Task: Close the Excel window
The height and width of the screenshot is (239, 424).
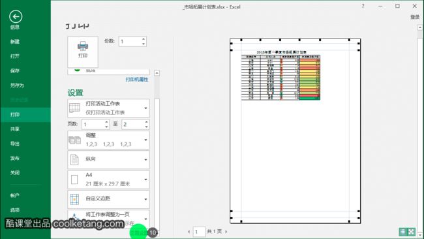Action: pos(414,6)
